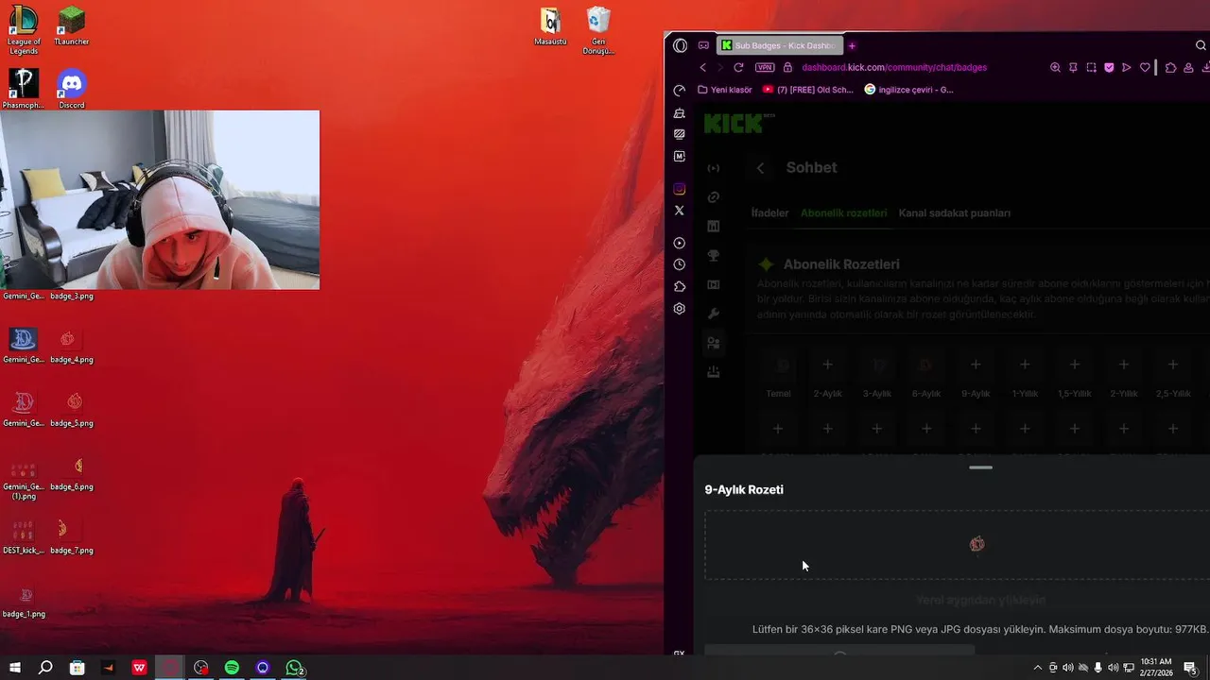Open browser settings gear in the sidebar

[x=679, y=309]
